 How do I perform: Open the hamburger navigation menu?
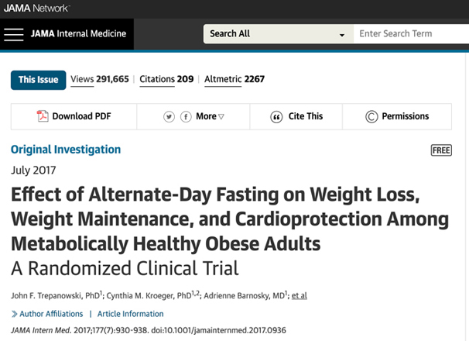tap(14, 34)
